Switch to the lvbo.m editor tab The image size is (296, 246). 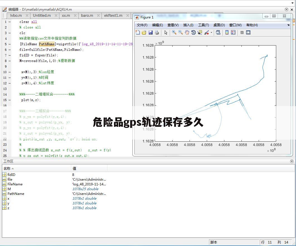[16, 16]
